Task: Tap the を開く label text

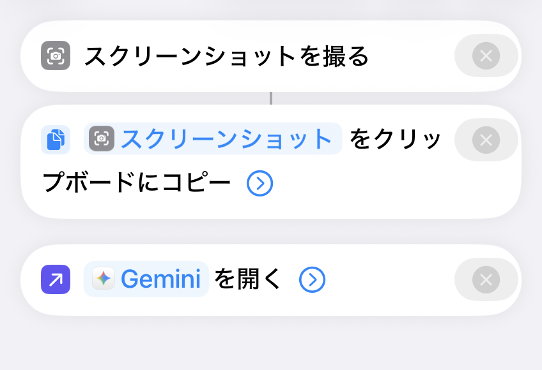Action: pos(247,279)
